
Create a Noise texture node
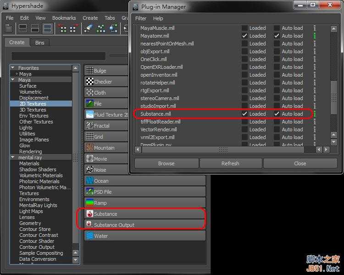point(106,169)
